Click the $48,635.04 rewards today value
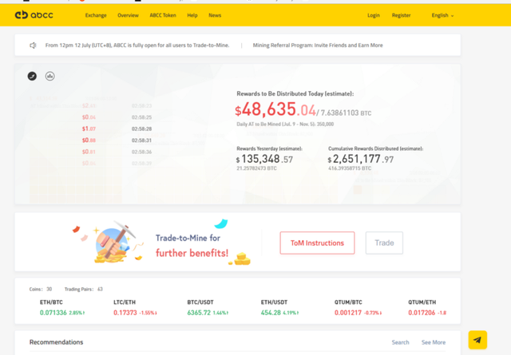Image resolution: width=511 pixels, height=355 pixels. coord(275,109)
